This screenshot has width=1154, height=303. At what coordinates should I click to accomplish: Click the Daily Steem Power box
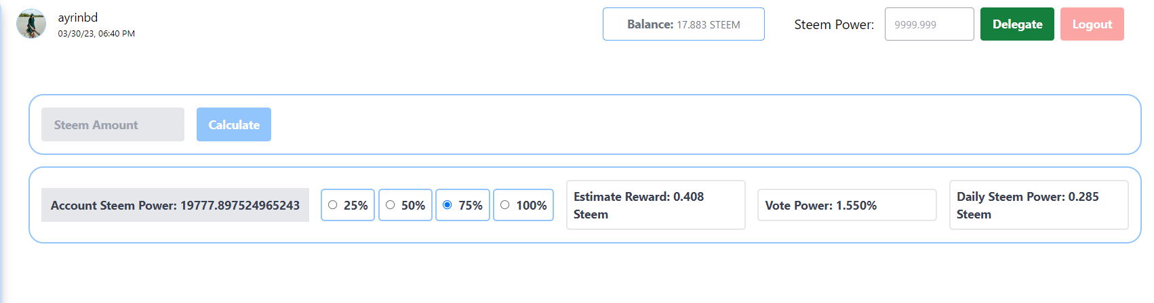(1038, 205)
